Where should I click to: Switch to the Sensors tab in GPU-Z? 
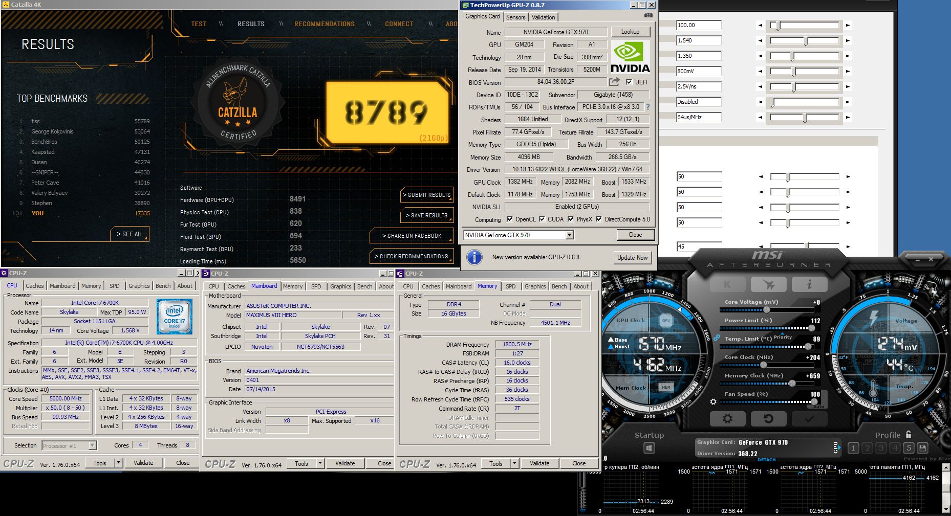click(515, 17)
